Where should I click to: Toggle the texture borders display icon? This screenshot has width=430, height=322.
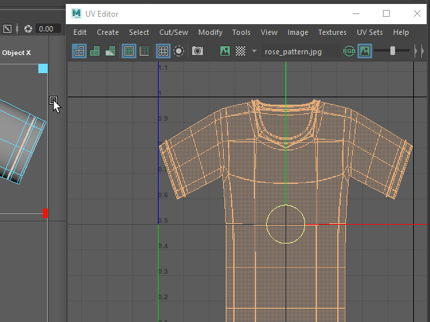pos(129,51)
